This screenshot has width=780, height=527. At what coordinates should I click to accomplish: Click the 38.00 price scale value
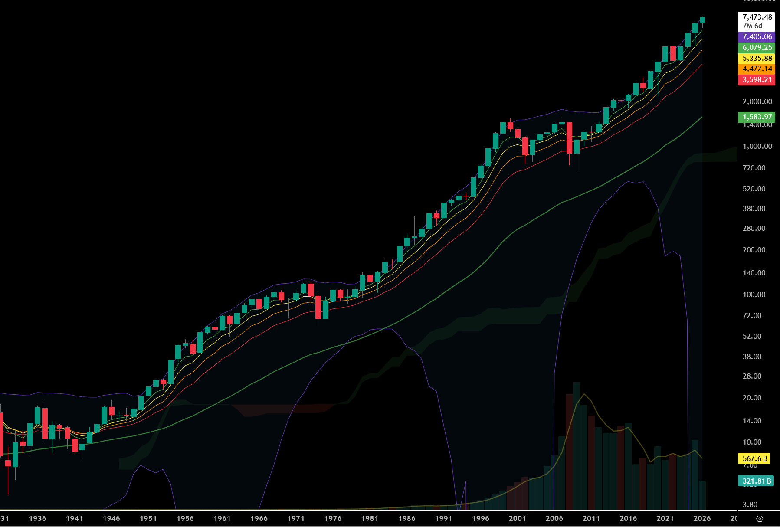752,357
